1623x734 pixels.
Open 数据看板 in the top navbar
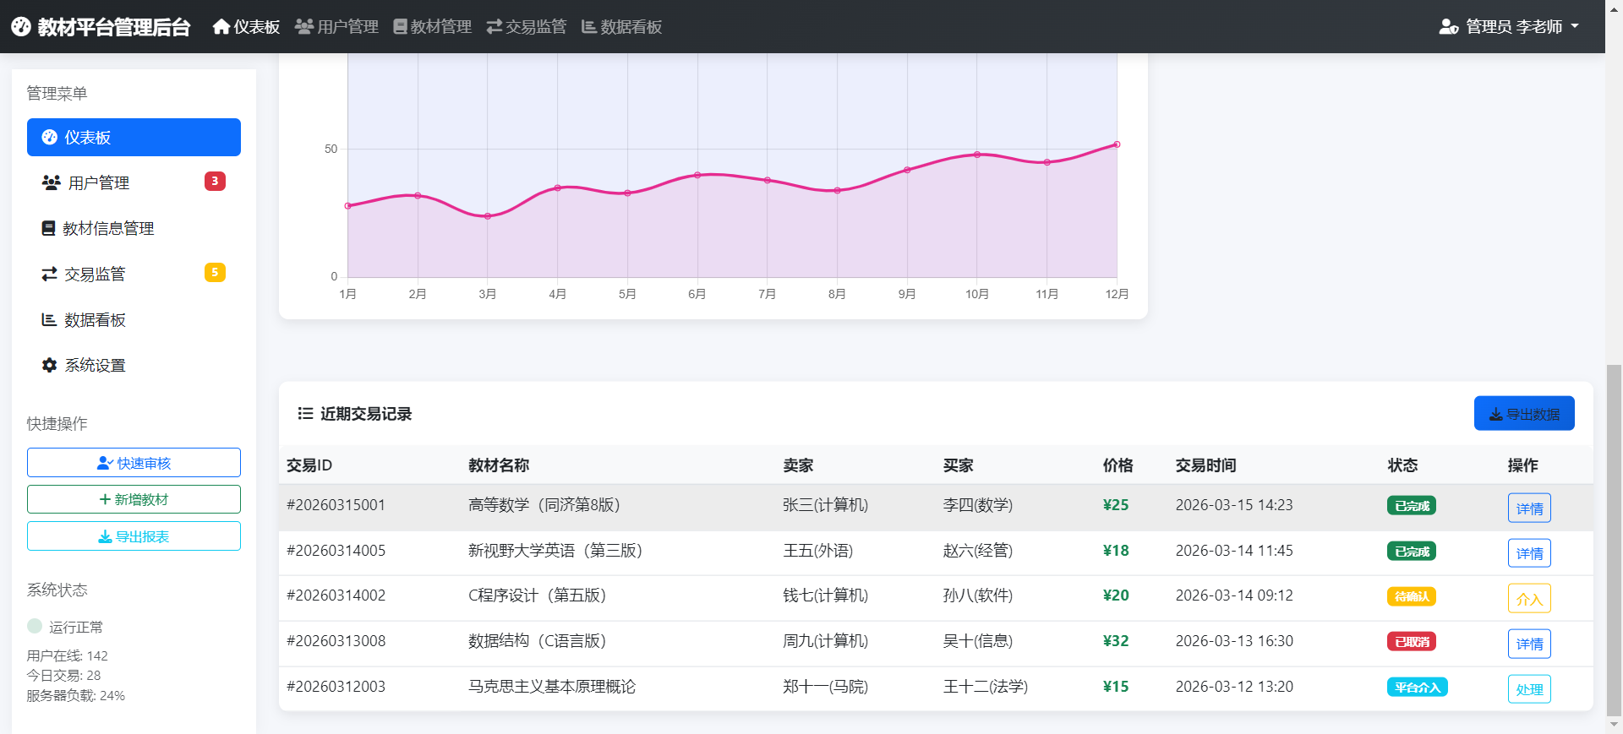(x=622, y=27)
